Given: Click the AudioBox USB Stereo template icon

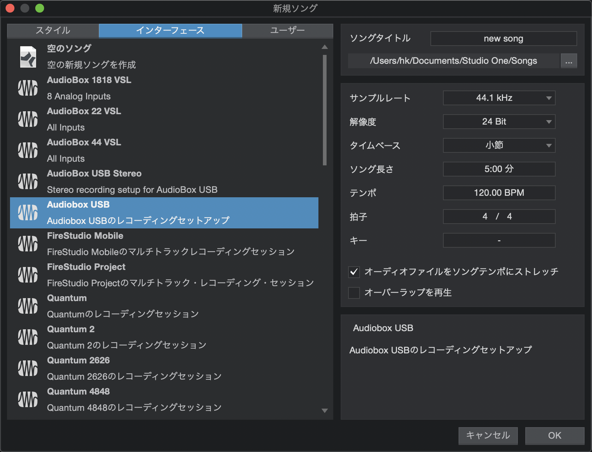Looking at the screenshot, I should (x=28, y=181).
